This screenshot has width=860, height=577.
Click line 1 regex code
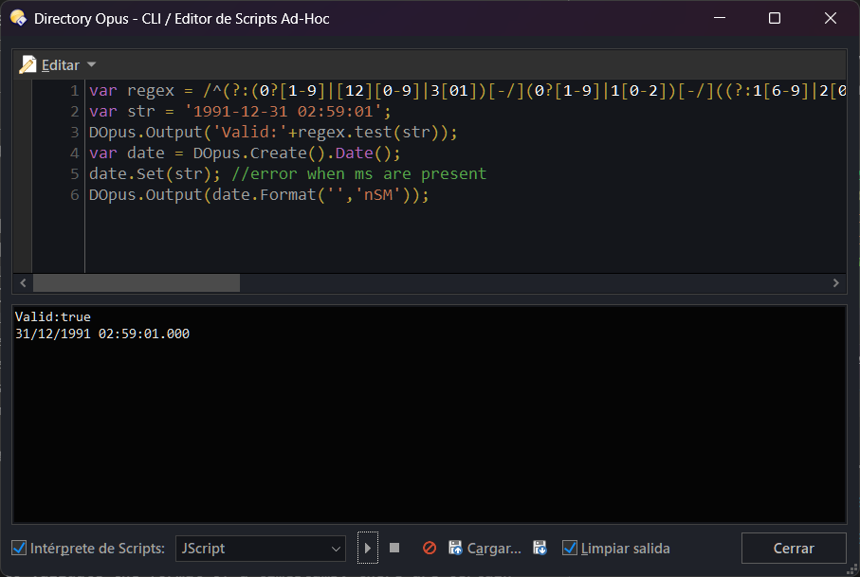tap(467, 90)
